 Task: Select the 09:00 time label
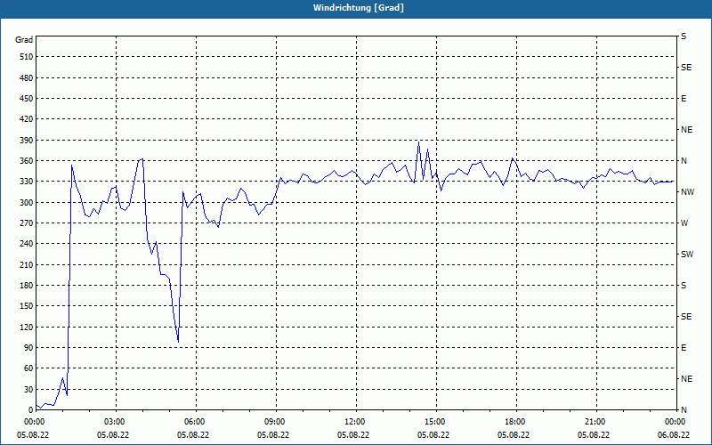tap(276, 422)
